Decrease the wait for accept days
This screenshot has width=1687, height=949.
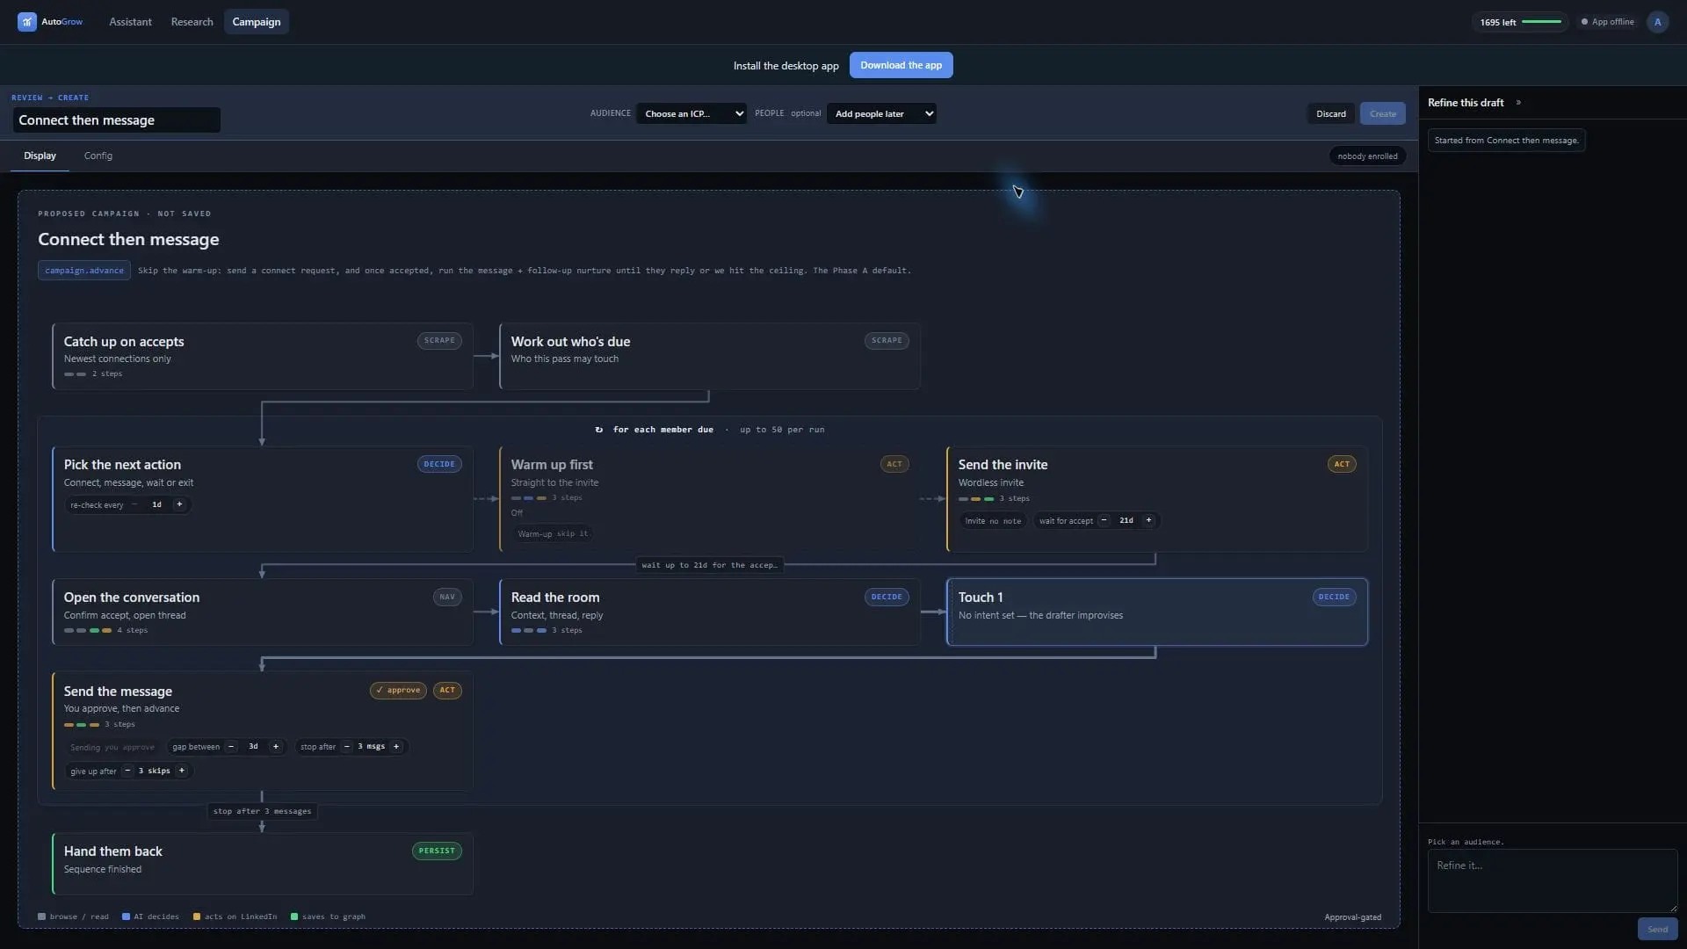pos(1104,521)
